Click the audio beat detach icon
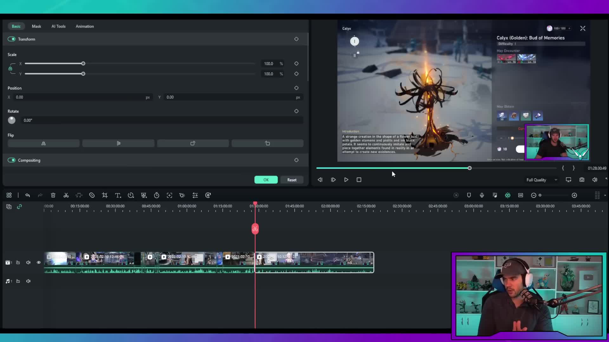609x342 pixels. [x=79, y=195]
